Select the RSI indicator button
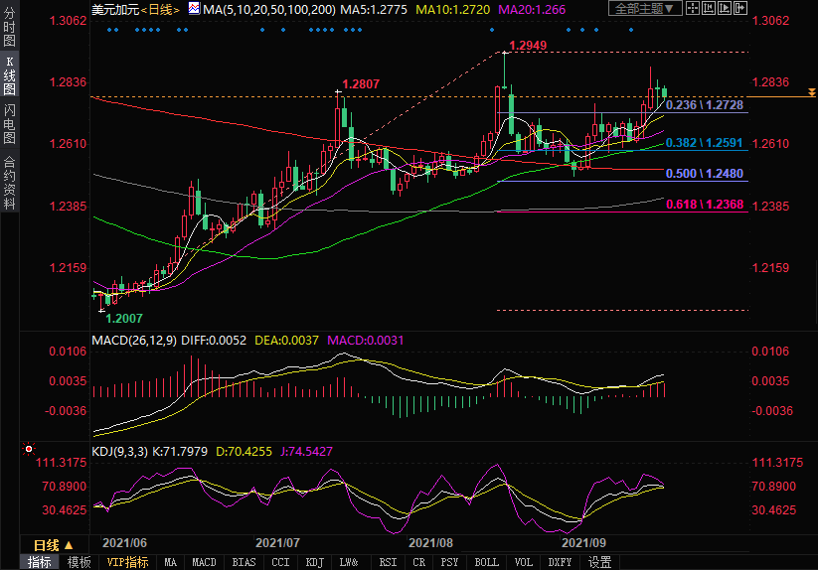The width and height of the screenshot is (818, 570). [x=388, y=562]
